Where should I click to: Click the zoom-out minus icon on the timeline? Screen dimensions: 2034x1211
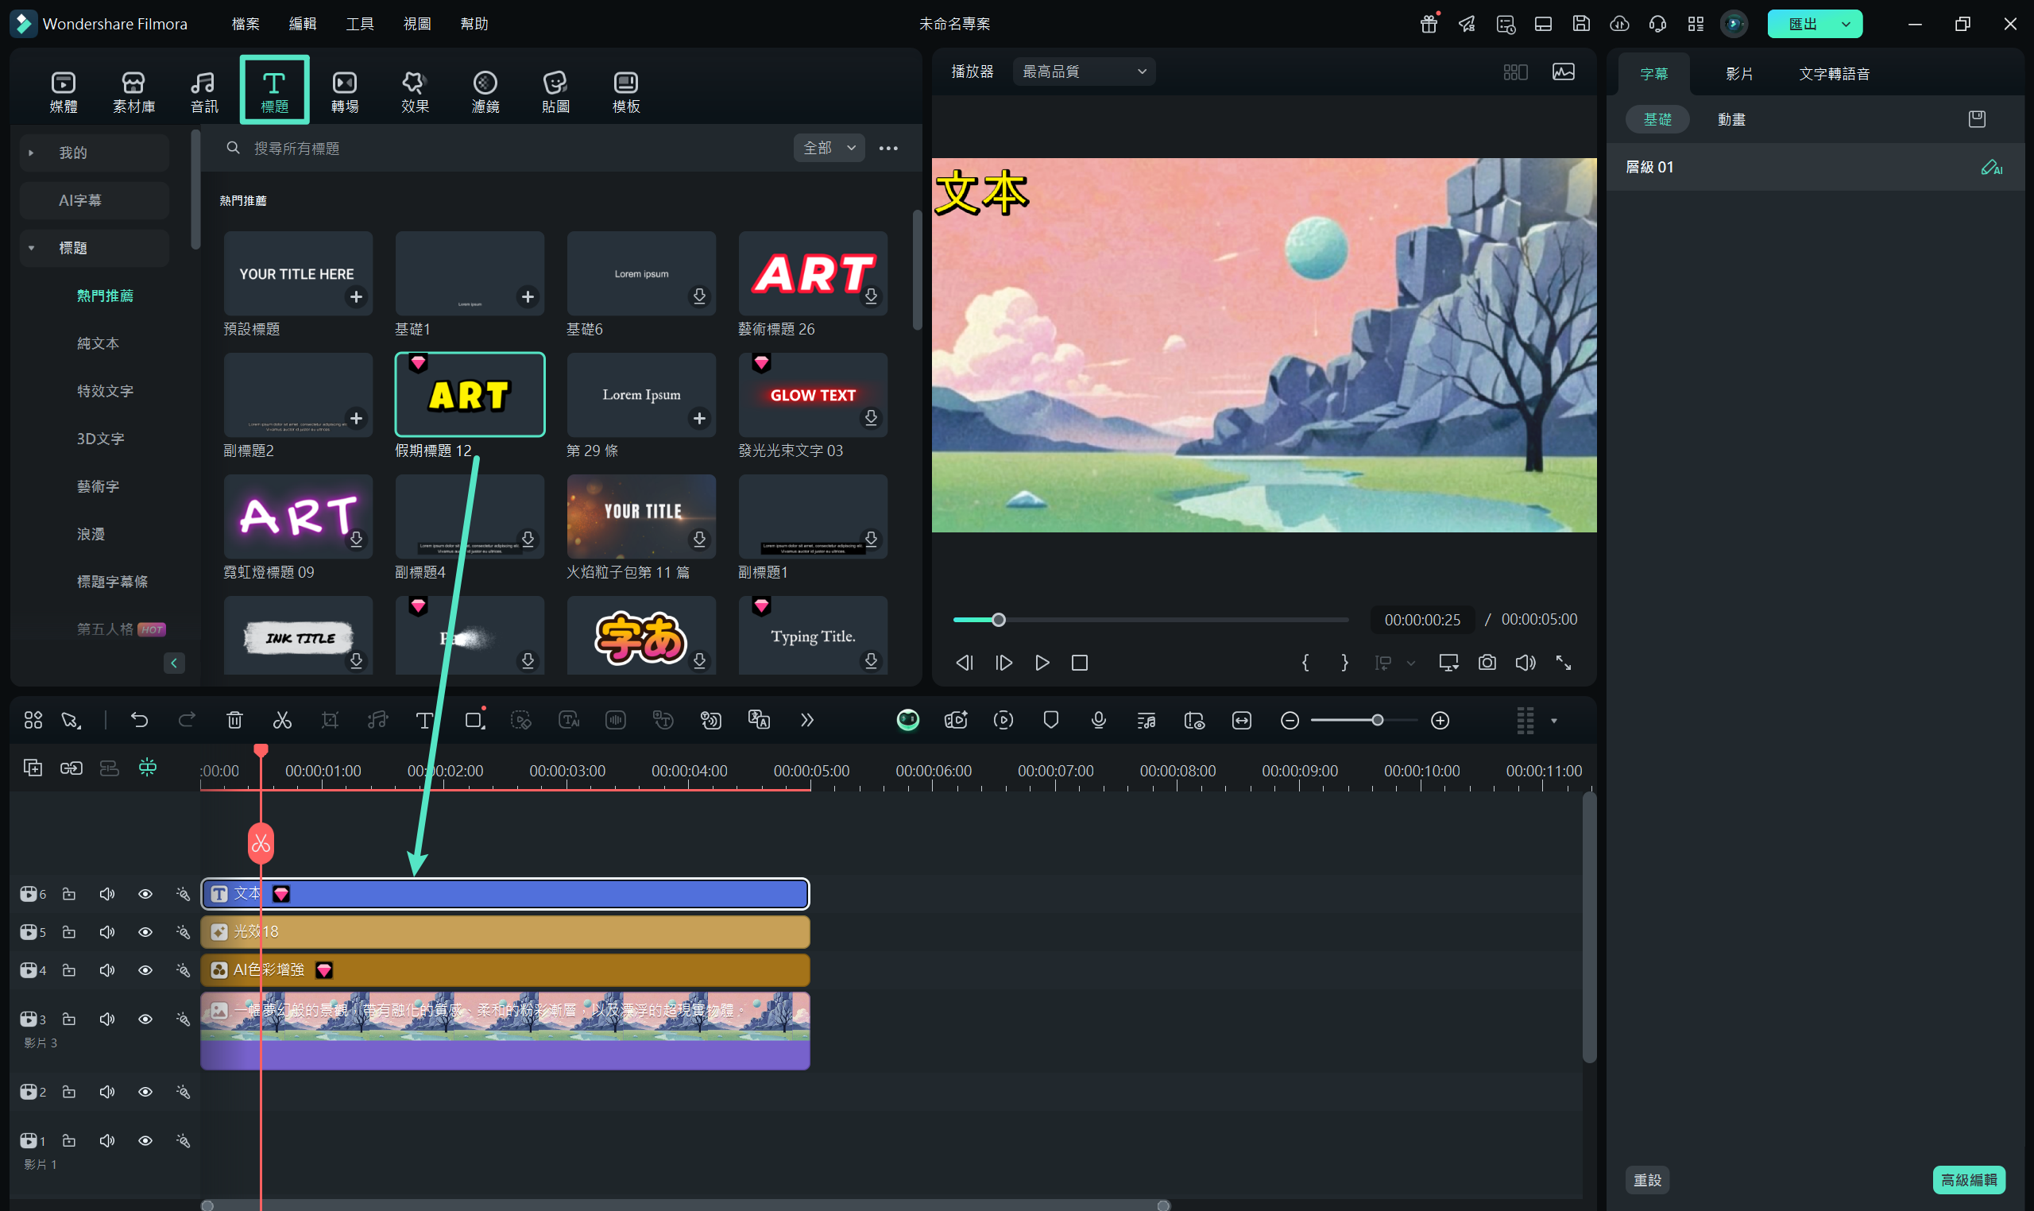(x=1289, y=720)
